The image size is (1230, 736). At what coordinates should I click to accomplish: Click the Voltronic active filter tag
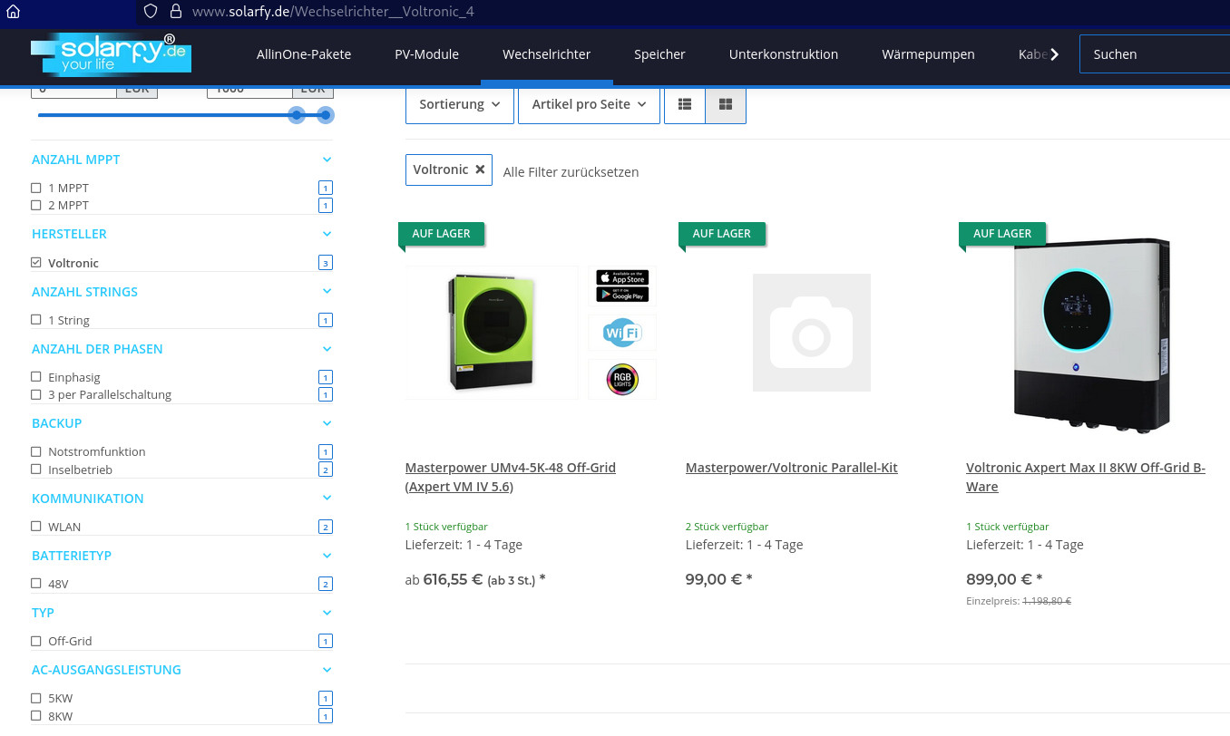pyautogui.click(x=449, y=169)
